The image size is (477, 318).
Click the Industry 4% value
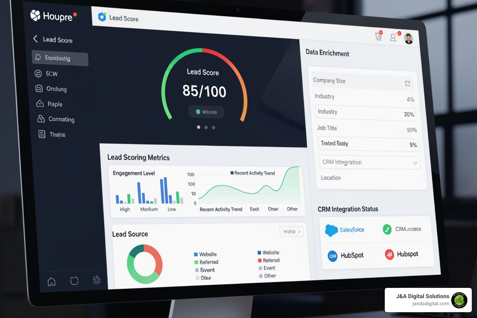click(x=411, y=99)
